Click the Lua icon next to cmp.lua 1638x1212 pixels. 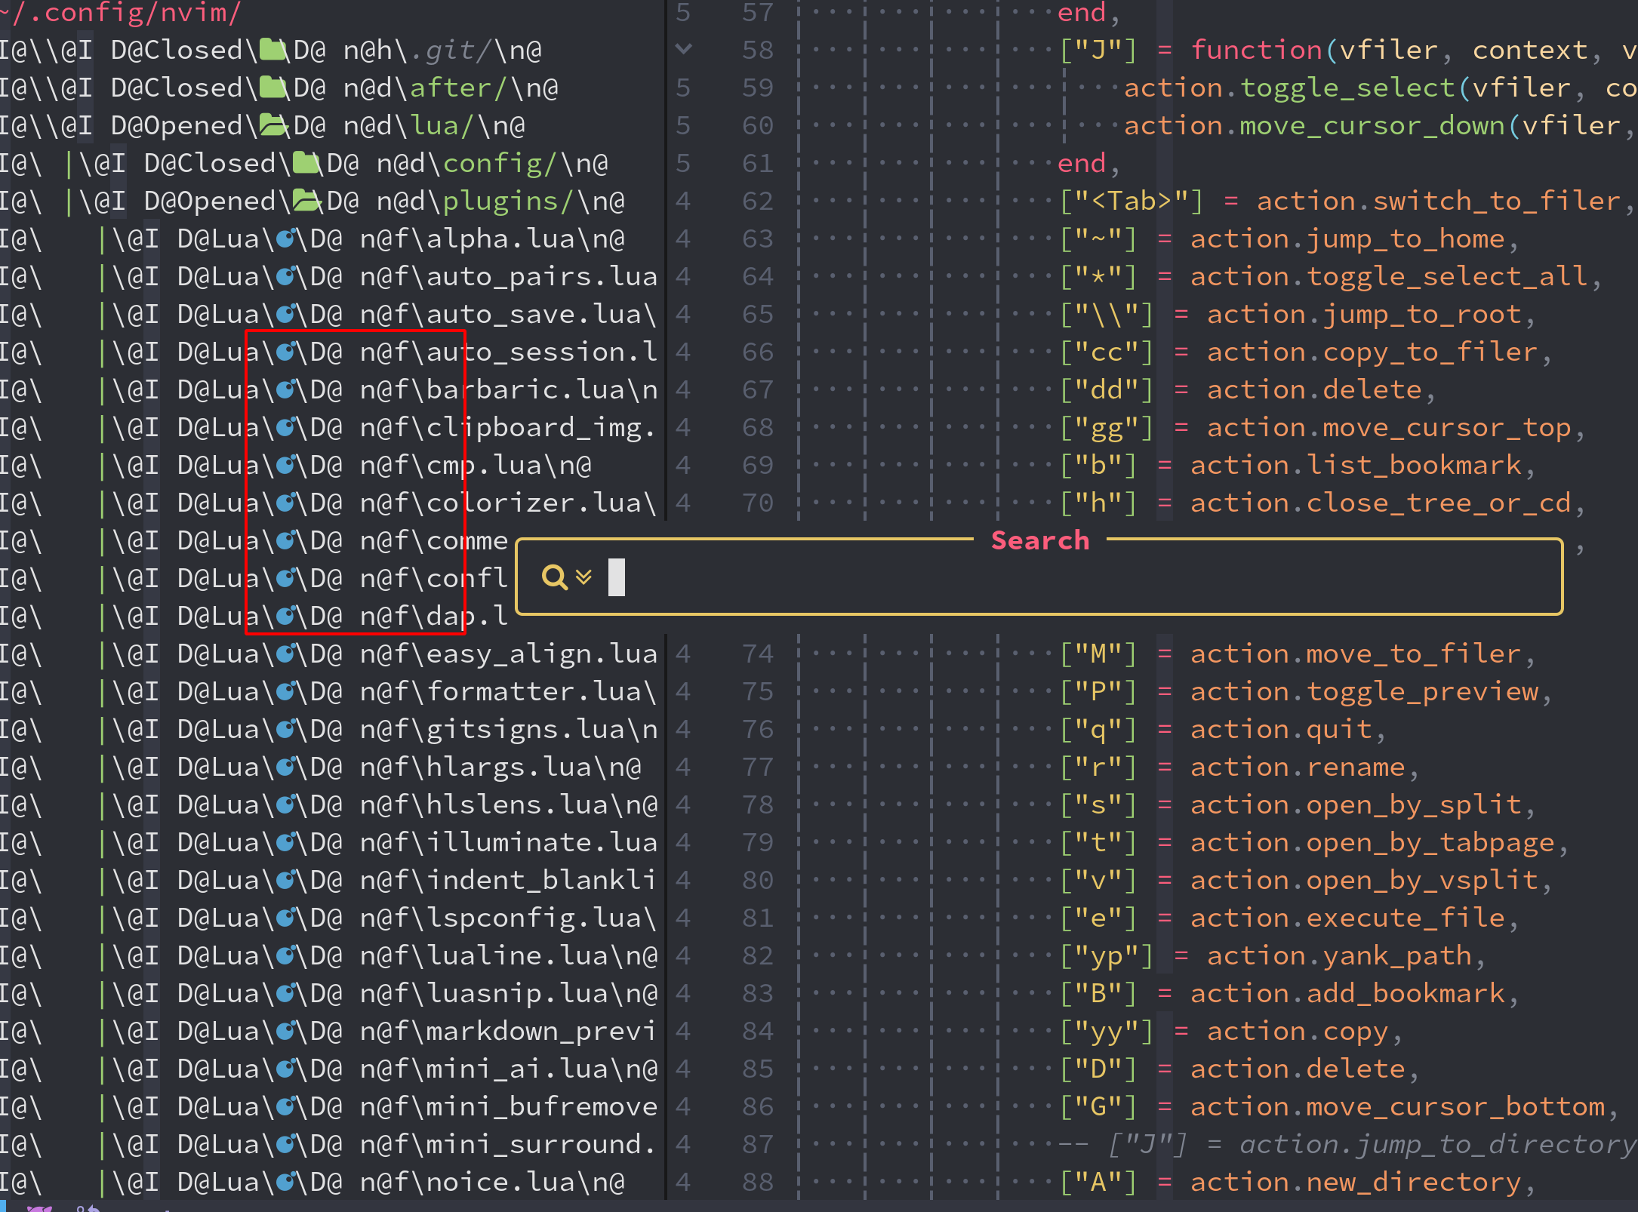click(285, 465)
